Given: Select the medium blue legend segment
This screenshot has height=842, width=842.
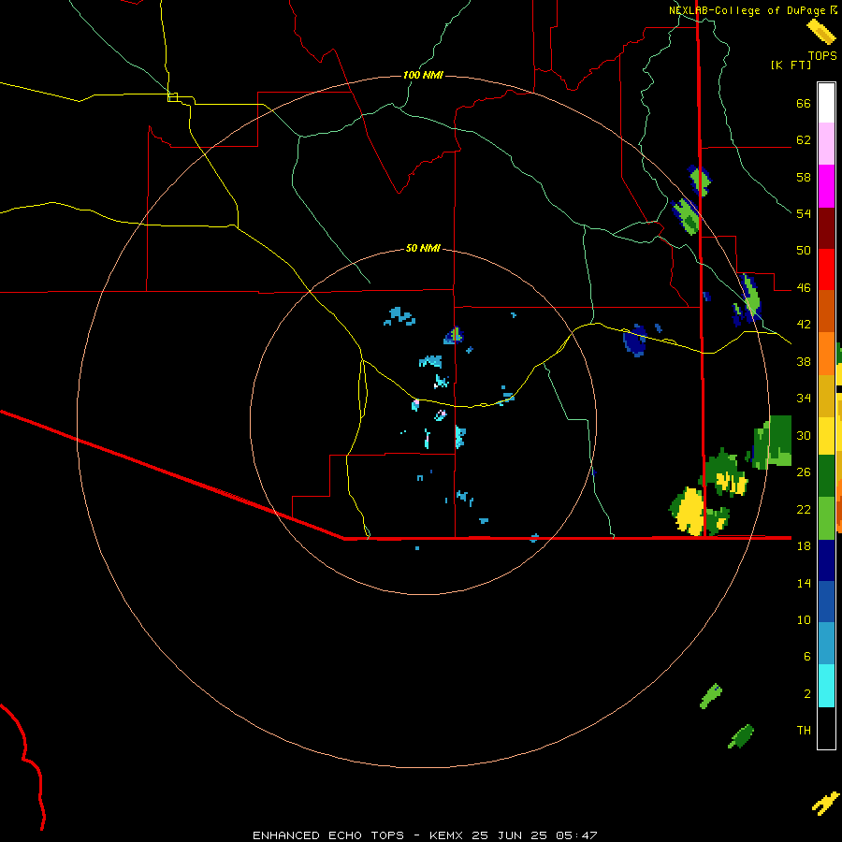Looking at the screenshot, I should point(826,602).
